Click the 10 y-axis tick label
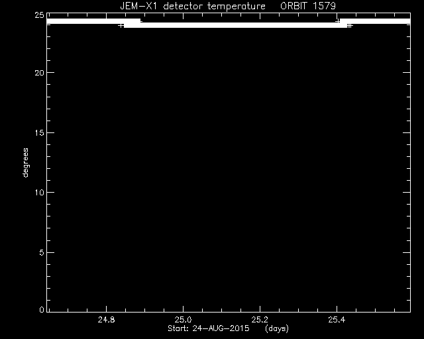 tap(39, 193)
